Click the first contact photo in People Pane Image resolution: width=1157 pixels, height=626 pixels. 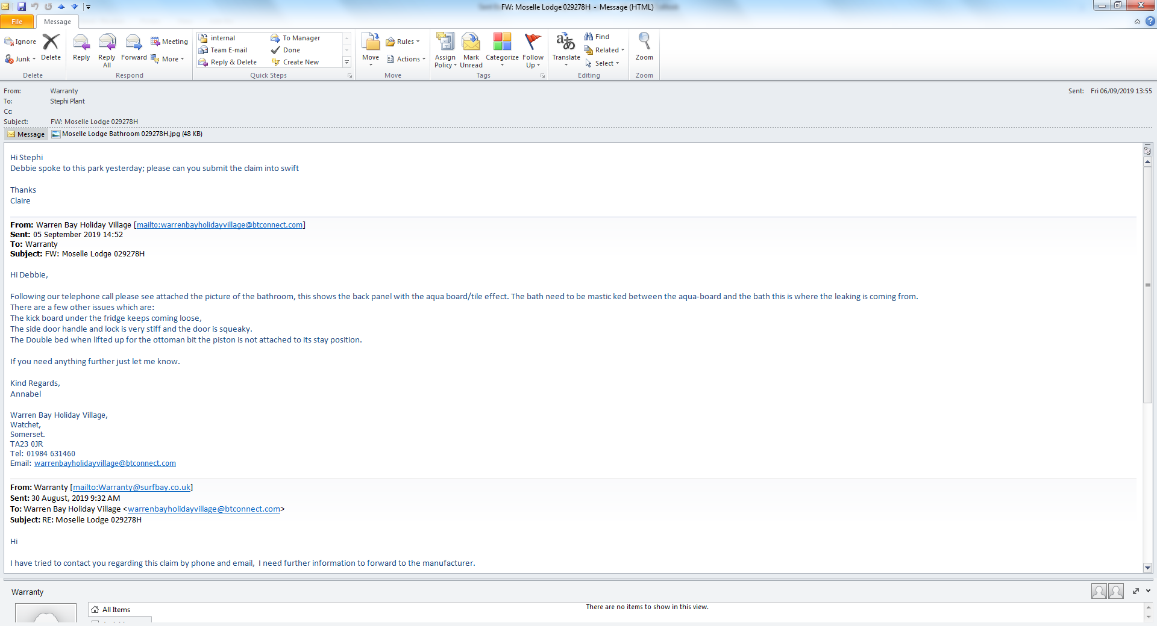(x=1099, y=592)
